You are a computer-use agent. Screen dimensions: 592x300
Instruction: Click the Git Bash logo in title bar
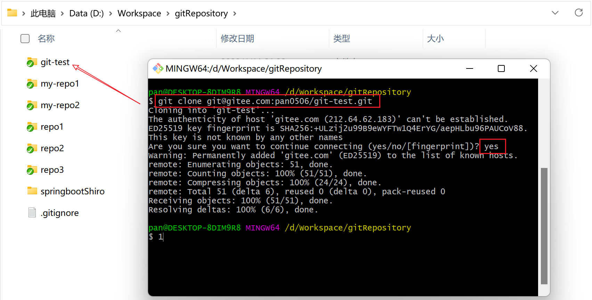click(x=158, y=68)
